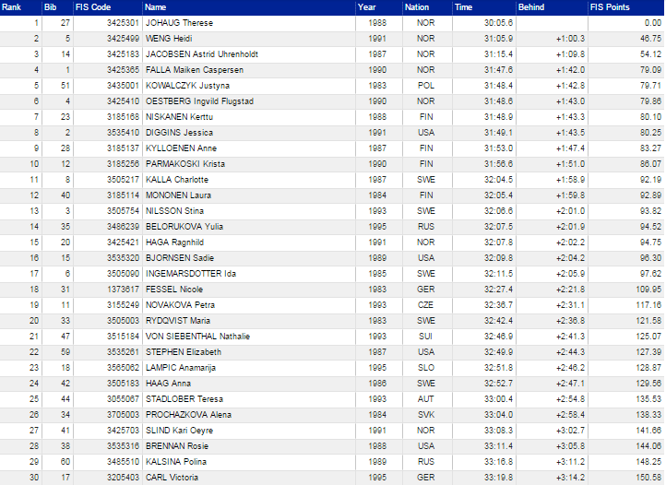This screenshot has width=666, height=485.
Task: Click DIGGINS Jessica name
Action: [179, 133]
